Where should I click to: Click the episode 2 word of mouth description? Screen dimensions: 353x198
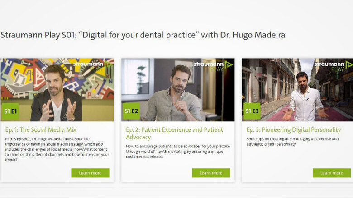(x=178, y=152)
